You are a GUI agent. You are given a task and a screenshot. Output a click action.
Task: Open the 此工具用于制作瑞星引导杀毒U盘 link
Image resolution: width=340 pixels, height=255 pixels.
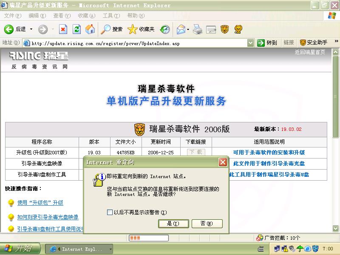269,175
